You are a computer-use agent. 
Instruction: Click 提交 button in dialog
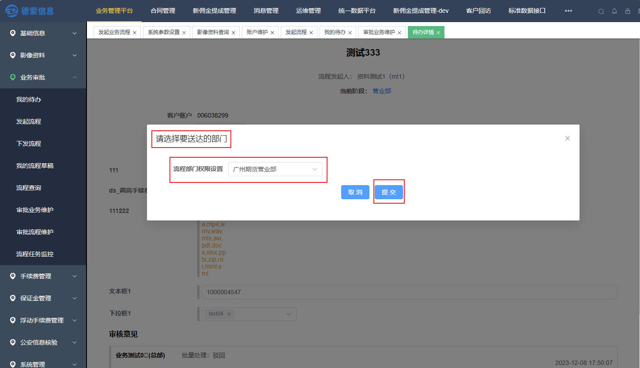[x=389, y=192]
